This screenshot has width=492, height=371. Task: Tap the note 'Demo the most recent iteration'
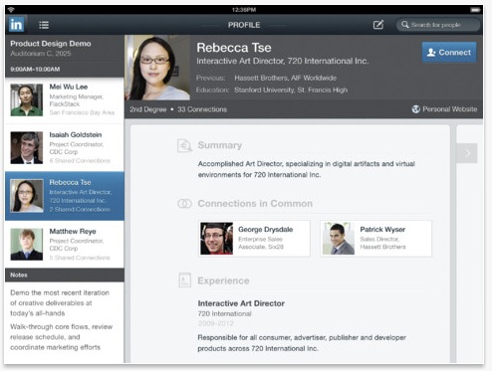[x=60, y=302]
